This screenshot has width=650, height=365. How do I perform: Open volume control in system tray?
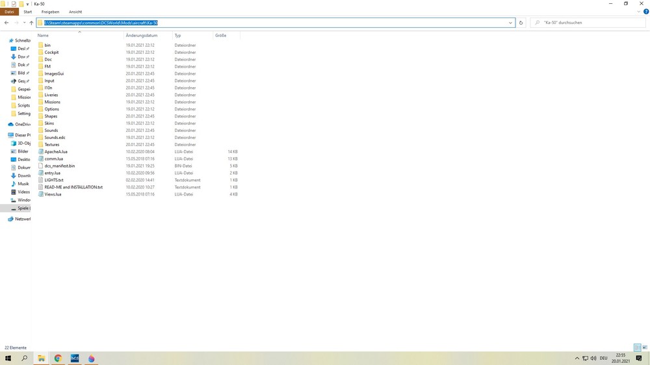593,359
